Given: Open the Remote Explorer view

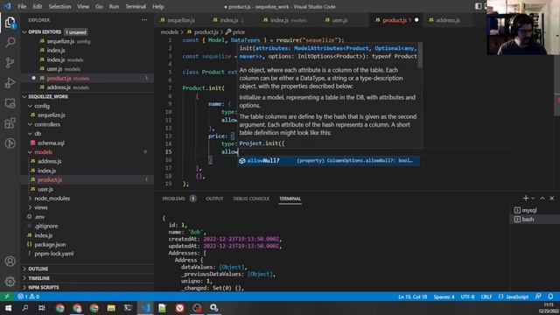Looking at the screenshot, I should coord(10,103).
